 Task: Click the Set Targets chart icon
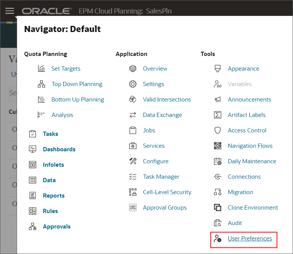pyautogui.click(x=41, y=69)
